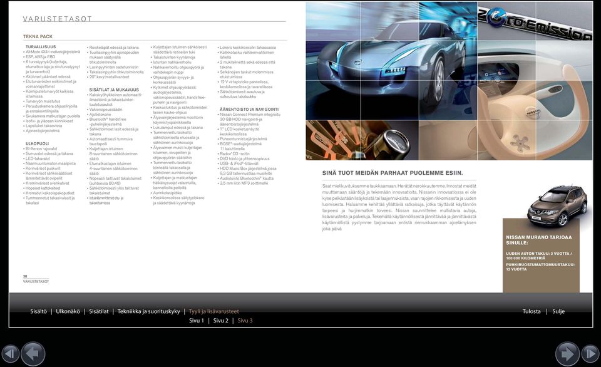
Task: Click 'UUDEN AUTON TAKUU: 3 VUOTTA' warranty text
Action: tap(539, 256)
